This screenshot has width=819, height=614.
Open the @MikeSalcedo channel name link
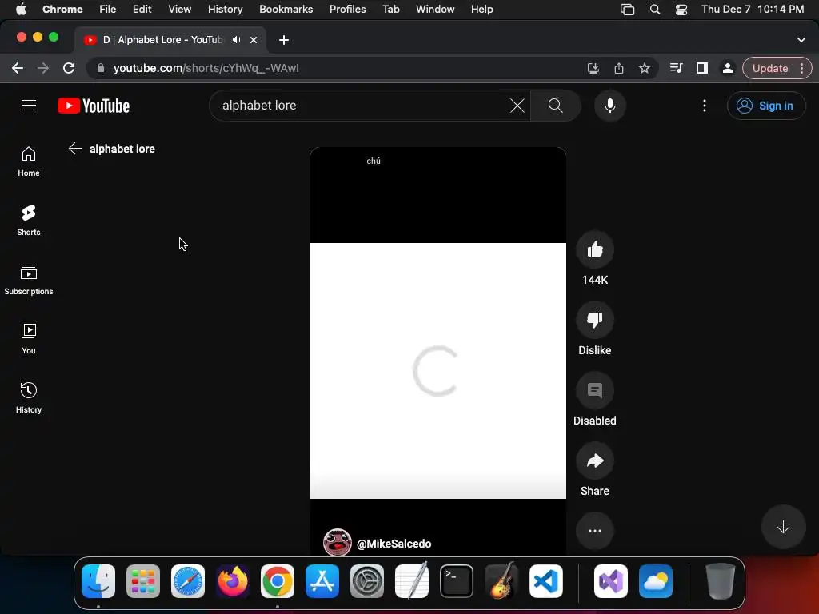[394, 544]
